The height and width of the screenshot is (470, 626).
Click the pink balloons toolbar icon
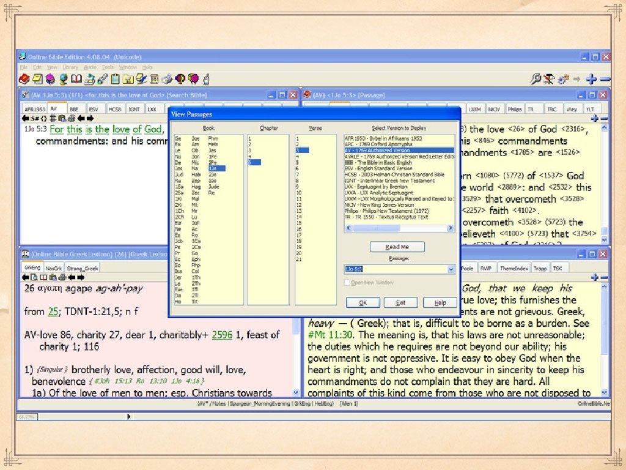coord(193,79)
